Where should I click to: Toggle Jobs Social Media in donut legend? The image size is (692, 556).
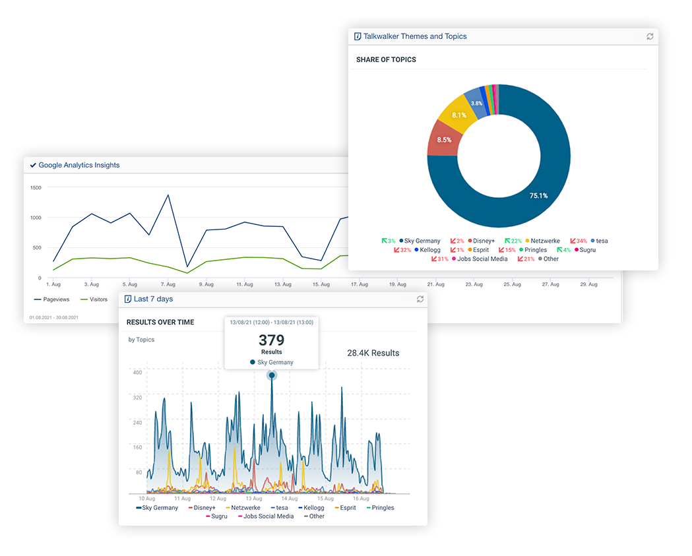point(480,259)
